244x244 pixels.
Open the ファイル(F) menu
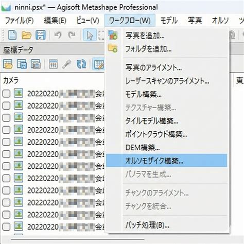click(x=20, y=21)
